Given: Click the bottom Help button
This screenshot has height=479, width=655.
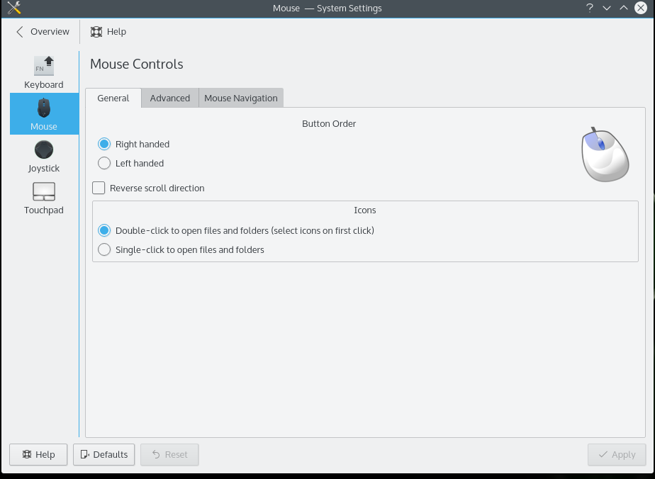Looking at the screenshot, I should [38, 454].
